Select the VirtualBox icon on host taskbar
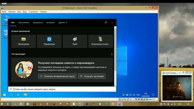The height and width of the screenshot is (109, 194). 120,104
